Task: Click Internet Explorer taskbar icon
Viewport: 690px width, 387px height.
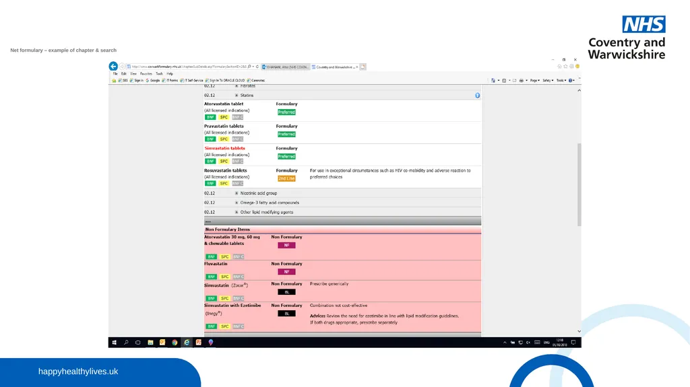Action: [187, 343]
